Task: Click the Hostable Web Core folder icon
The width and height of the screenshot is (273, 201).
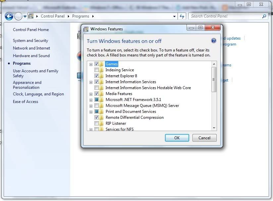Action: point(101,88)
